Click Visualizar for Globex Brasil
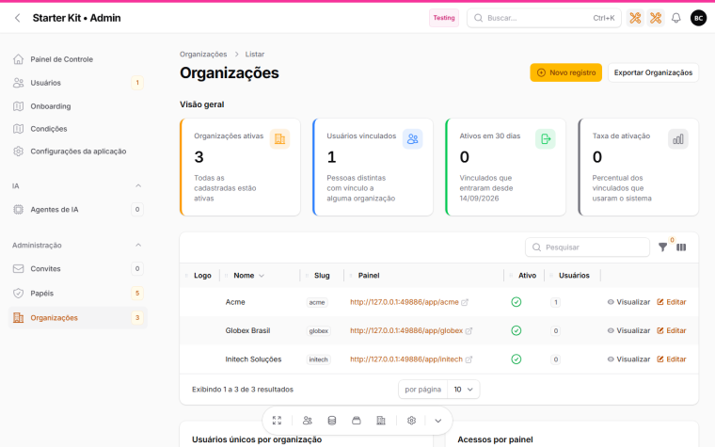Image resolution: width=715 pixels, height=447 pixels. [x=628, y=330]
